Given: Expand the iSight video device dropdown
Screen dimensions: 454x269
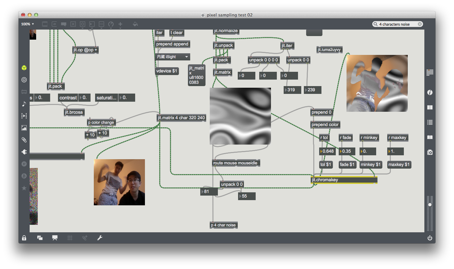Looking at the screenshot, I should (172, 57).
